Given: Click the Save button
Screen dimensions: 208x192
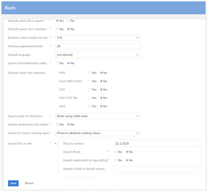Looking at the screenshot, I should tap(13, 183).
